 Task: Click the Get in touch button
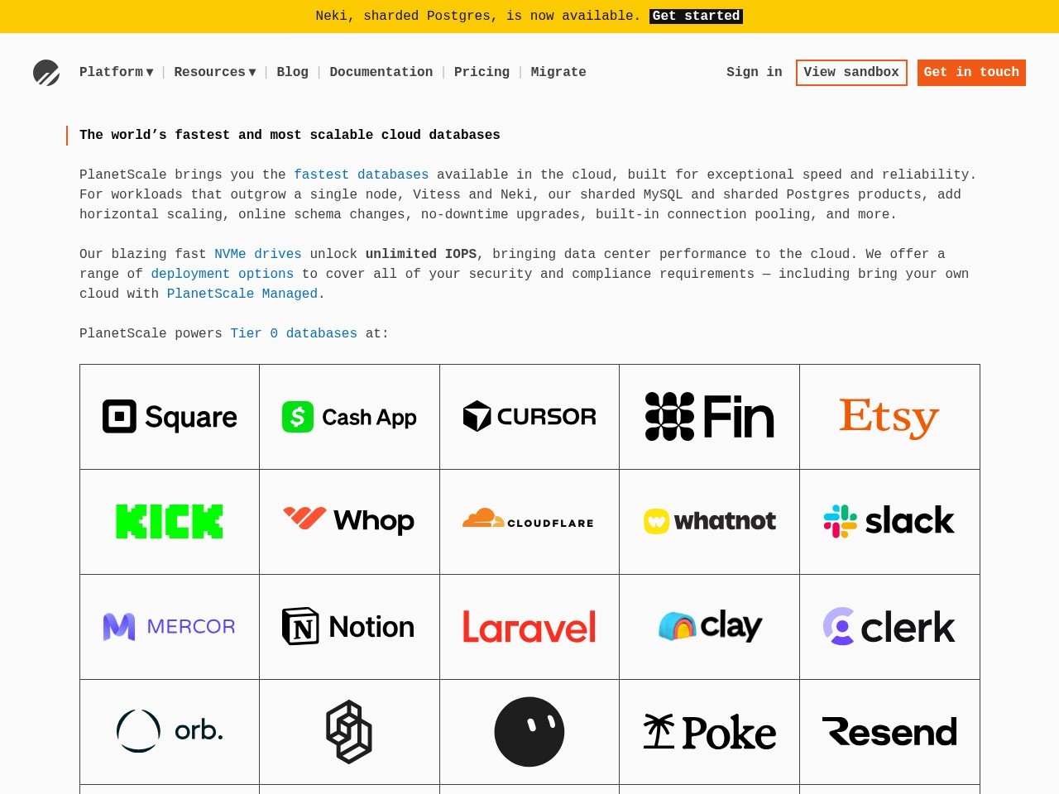[971, 73]
